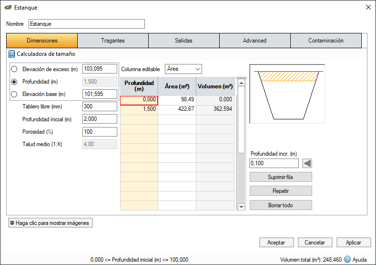Click the table vertical scrollbar thumb

coord(241,120)
